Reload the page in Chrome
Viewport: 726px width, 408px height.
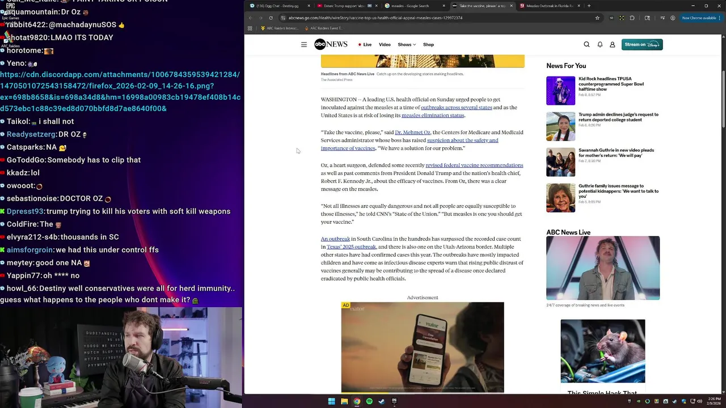click(x=271, y=18)
